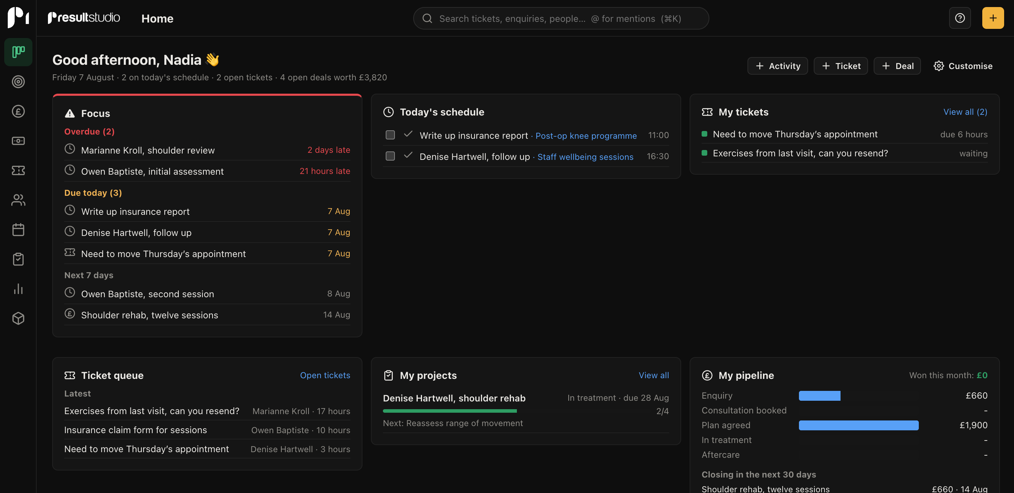Open Need to move Thursday's appointment in queue
This screenshot has height=493, width=1014.
coord(207,449)
